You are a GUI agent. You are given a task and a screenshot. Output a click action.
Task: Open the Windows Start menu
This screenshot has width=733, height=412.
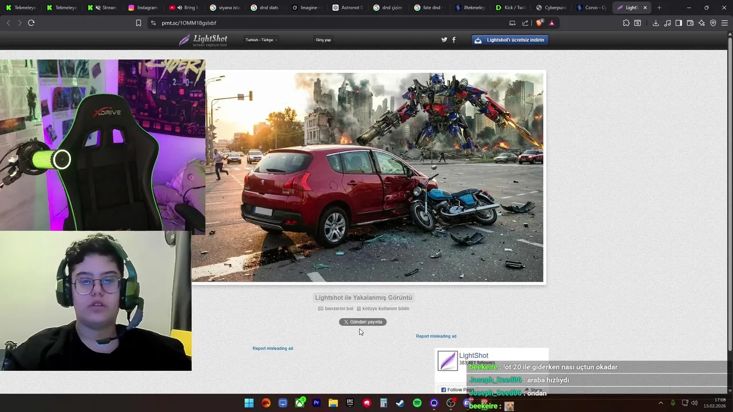coord(249,403)
